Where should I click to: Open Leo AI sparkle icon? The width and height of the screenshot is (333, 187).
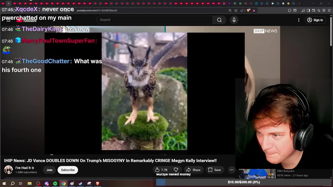coord(319,10)
